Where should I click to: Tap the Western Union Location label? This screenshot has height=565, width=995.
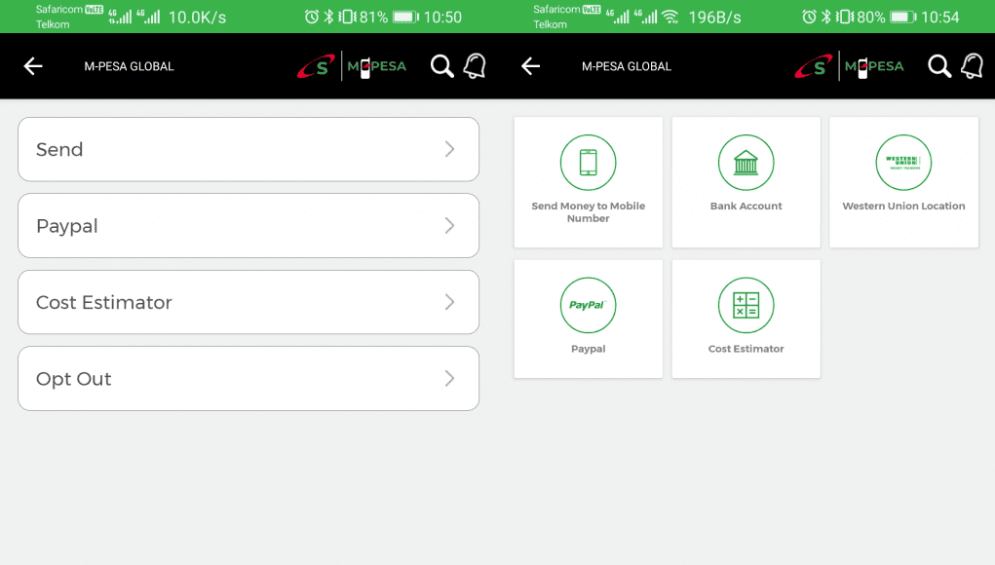[x=903, y=207]
